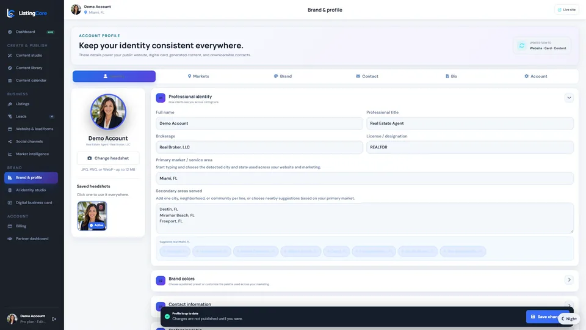Click Change headshot button
This screenshot has height=330, width=586.
point(108,158)
